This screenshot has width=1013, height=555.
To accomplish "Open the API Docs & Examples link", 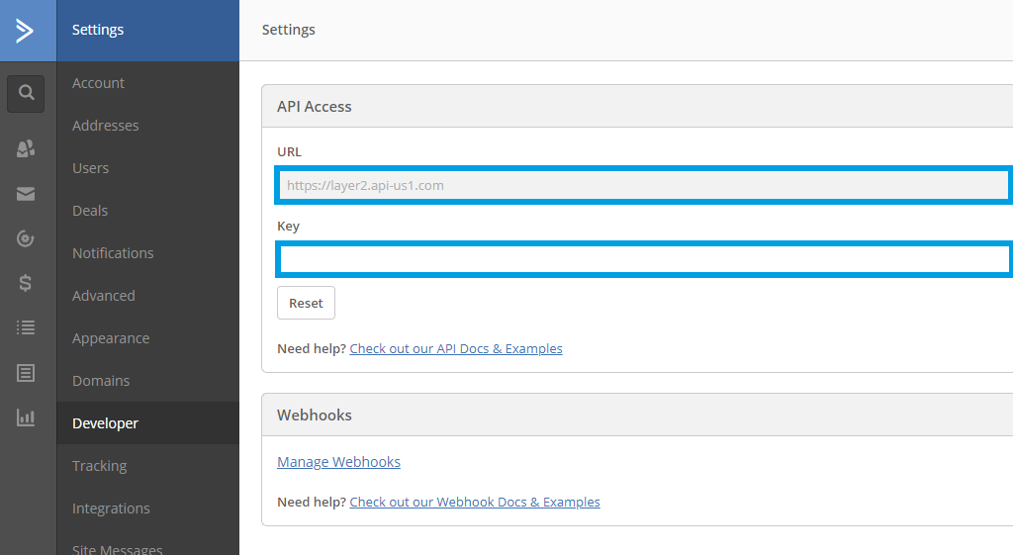I will pyautogui.click(x=456, y=348).
